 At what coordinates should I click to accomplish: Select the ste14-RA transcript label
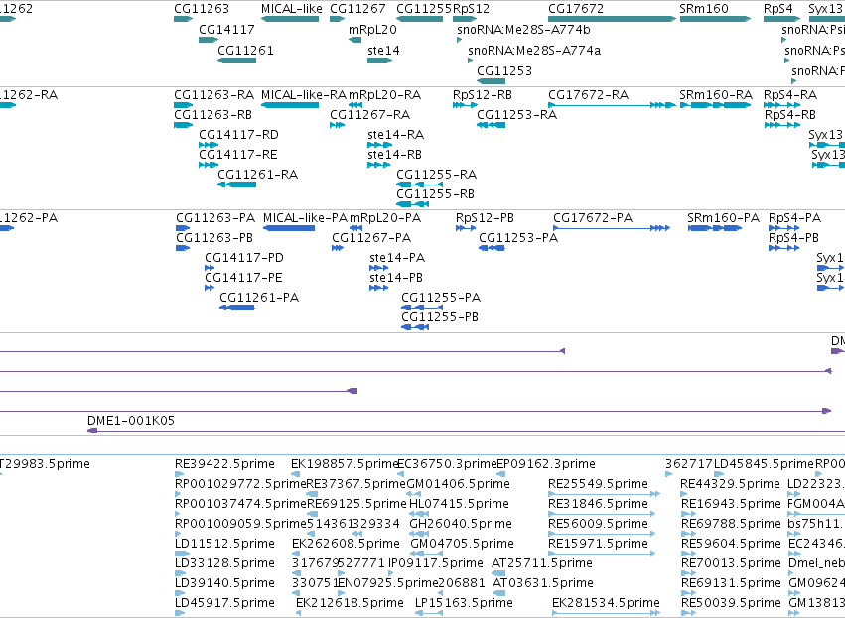395,135
